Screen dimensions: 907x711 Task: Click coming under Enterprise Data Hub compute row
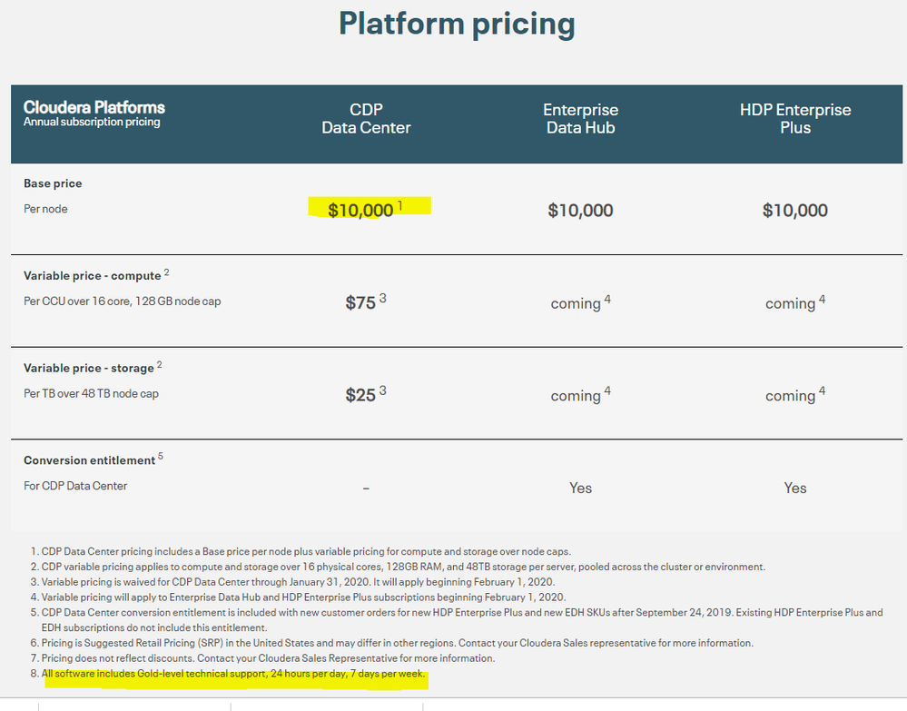[x=576, y=303]
